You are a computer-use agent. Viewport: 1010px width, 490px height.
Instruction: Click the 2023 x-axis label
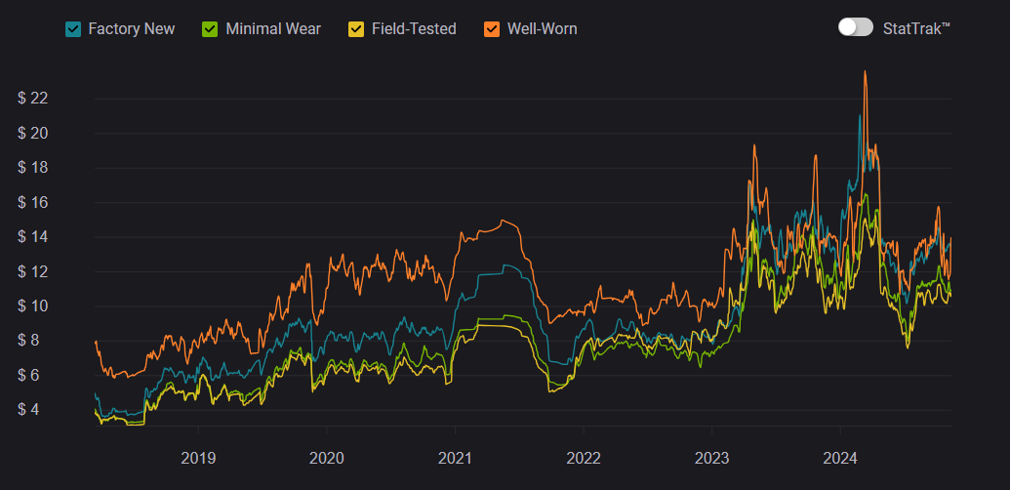pos(711,457)
